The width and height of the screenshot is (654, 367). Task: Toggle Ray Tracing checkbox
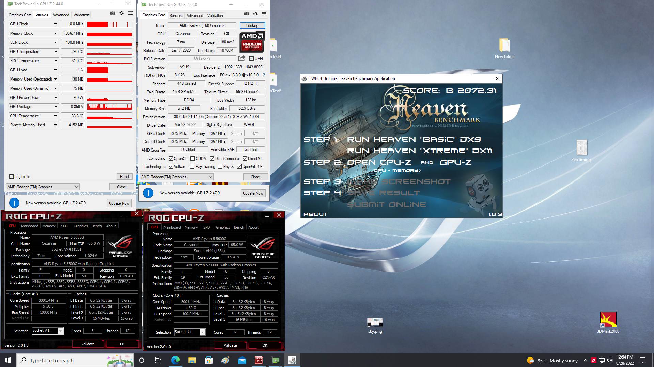192,167
